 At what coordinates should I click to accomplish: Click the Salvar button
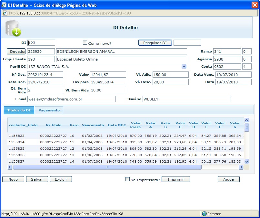click(x=37, y=179)
